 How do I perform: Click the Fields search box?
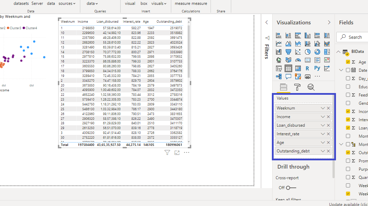pos(355,37)
